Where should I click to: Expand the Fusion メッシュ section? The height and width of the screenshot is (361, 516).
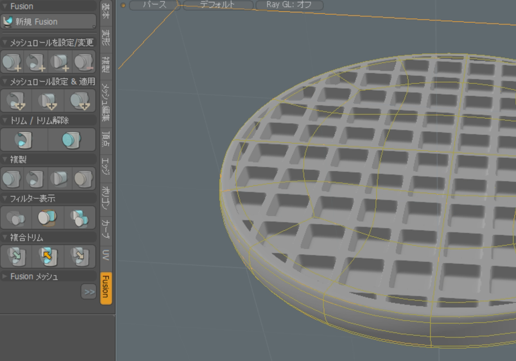(x=34, y=276)
